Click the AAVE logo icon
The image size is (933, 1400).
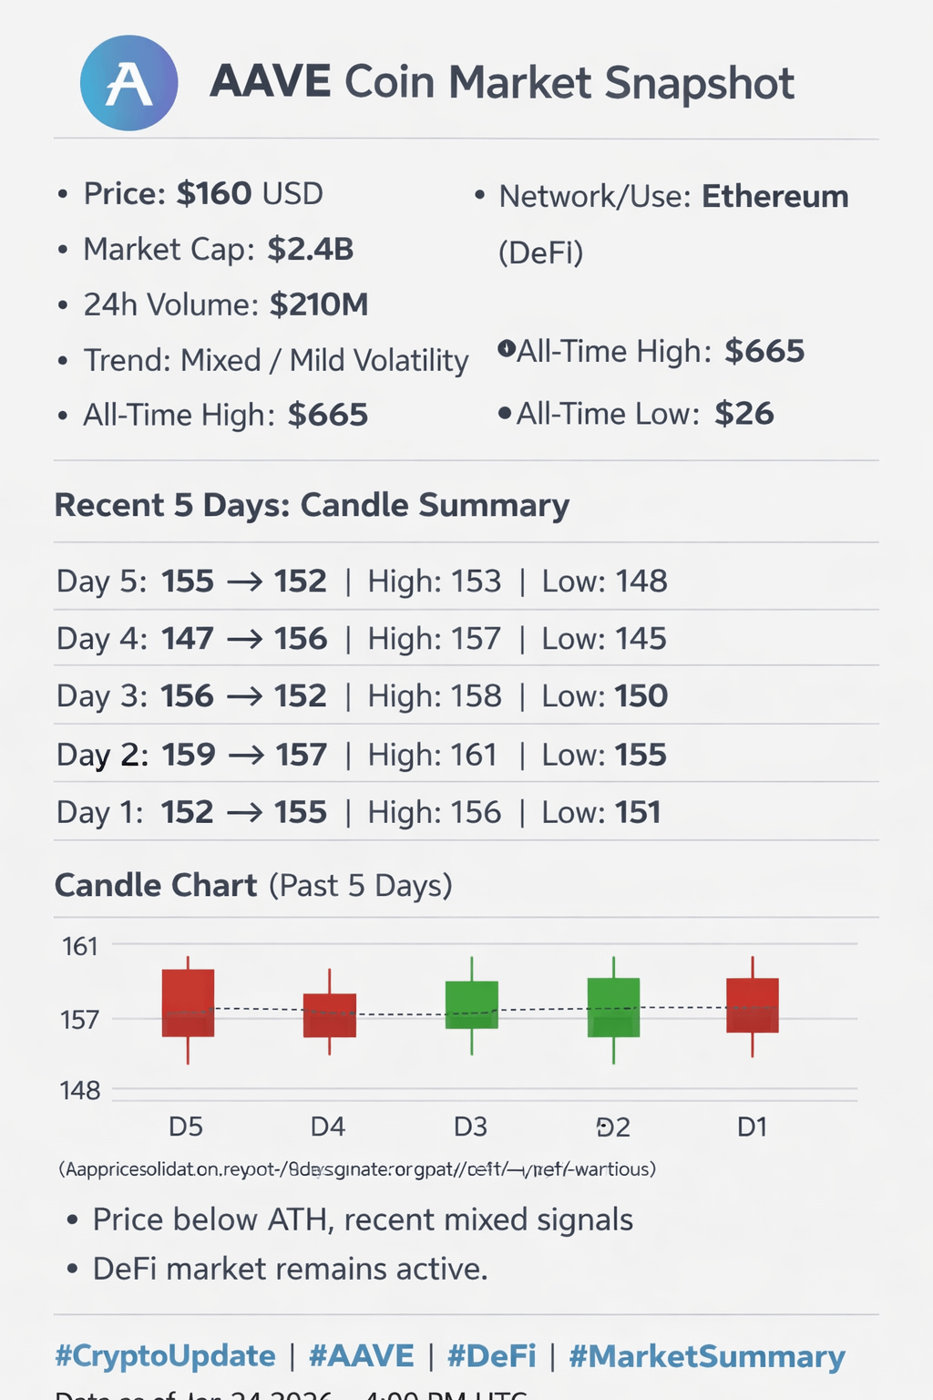[x=128, y=83]
